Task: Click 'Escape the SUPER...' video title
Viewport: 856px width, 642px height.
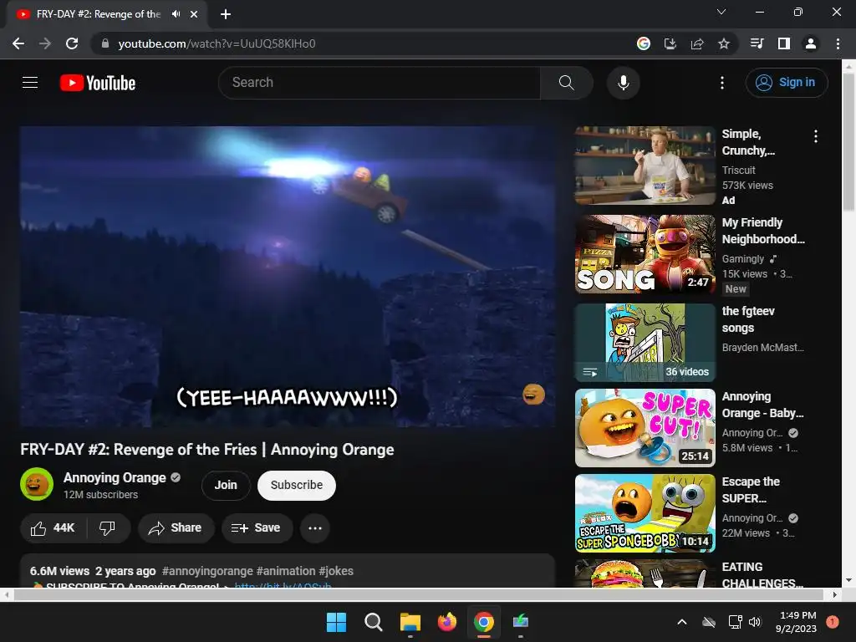Action: pyautogui.click(x=751, y=490)
